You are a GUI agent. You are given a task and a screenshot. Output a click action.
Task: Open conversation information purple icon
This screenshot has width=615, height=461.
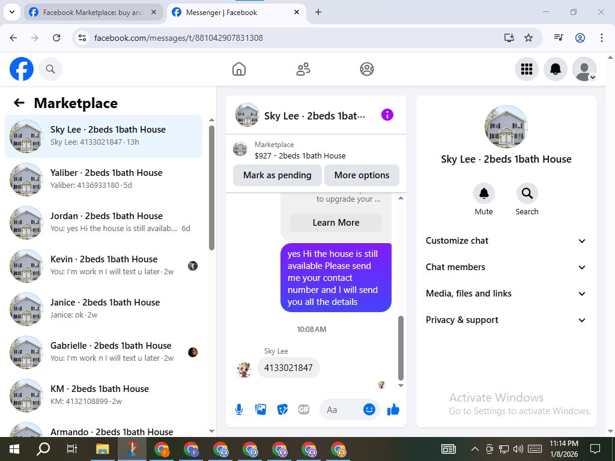coord(387,115)
